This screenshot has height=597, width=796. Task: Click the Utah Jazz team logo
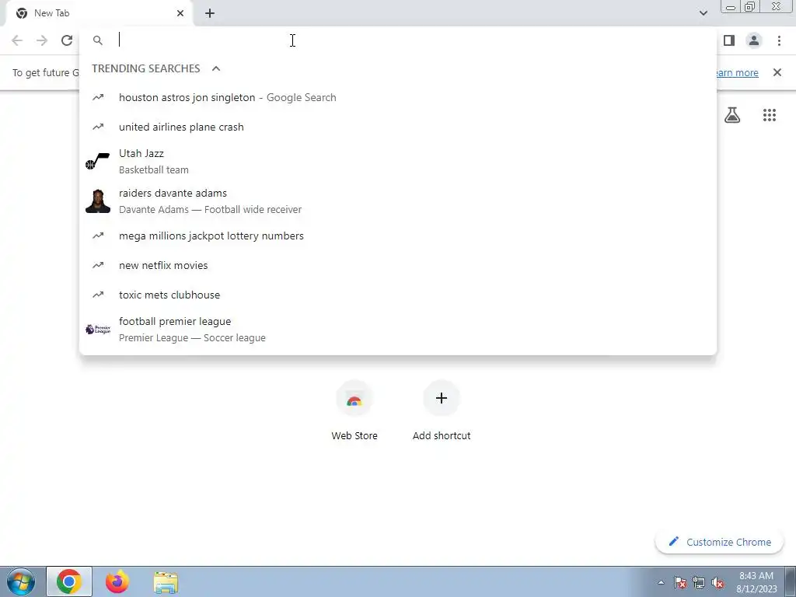coord(97,162)
